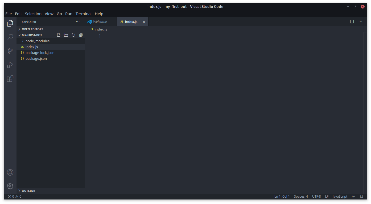371x204 pixels.
Task: Open the File menu
Action: coord(9,14)
